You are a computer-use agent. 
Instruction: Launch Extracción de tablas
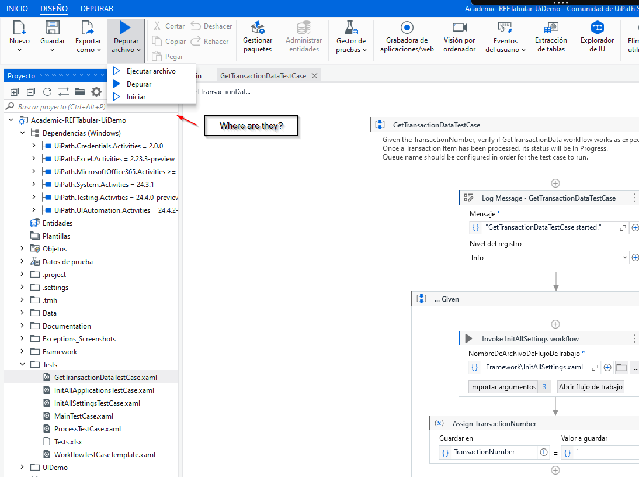pos(551,37)
